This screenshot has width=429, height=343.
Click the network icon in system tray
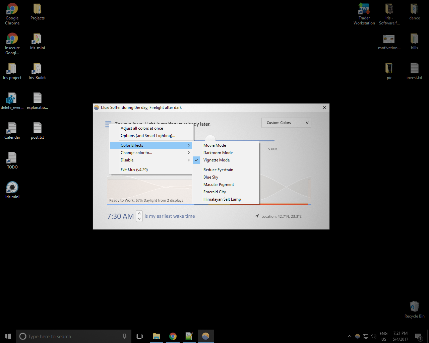(366, 336)
